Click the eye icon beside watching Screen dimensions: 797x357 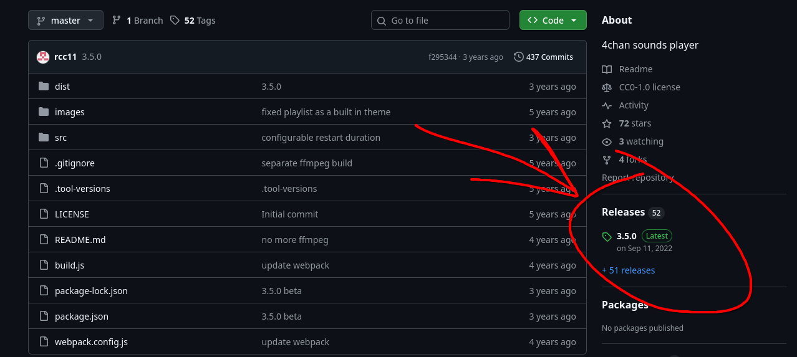607,141
